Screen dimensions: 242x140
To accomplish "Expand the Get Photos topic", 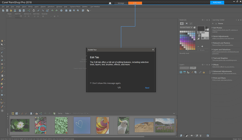I will click(217, 28).
